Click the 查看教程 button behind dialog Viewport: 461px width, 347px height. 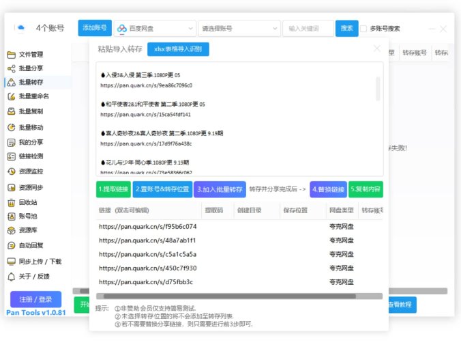pyautogui.click(x=402, y=305)
